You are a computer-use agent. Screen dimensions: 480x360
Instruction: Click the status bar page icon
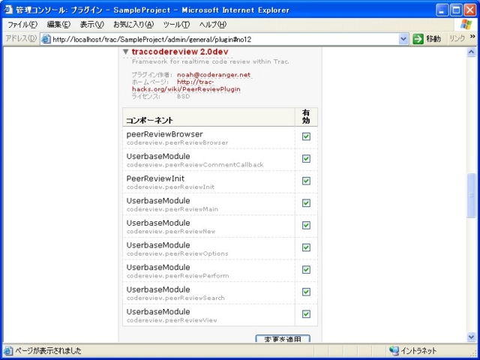tap(8, 350)
